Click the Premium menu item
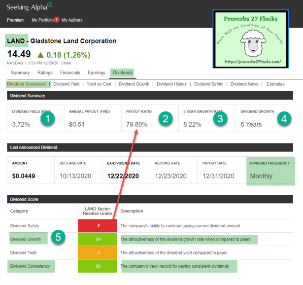 coord(15,20)
